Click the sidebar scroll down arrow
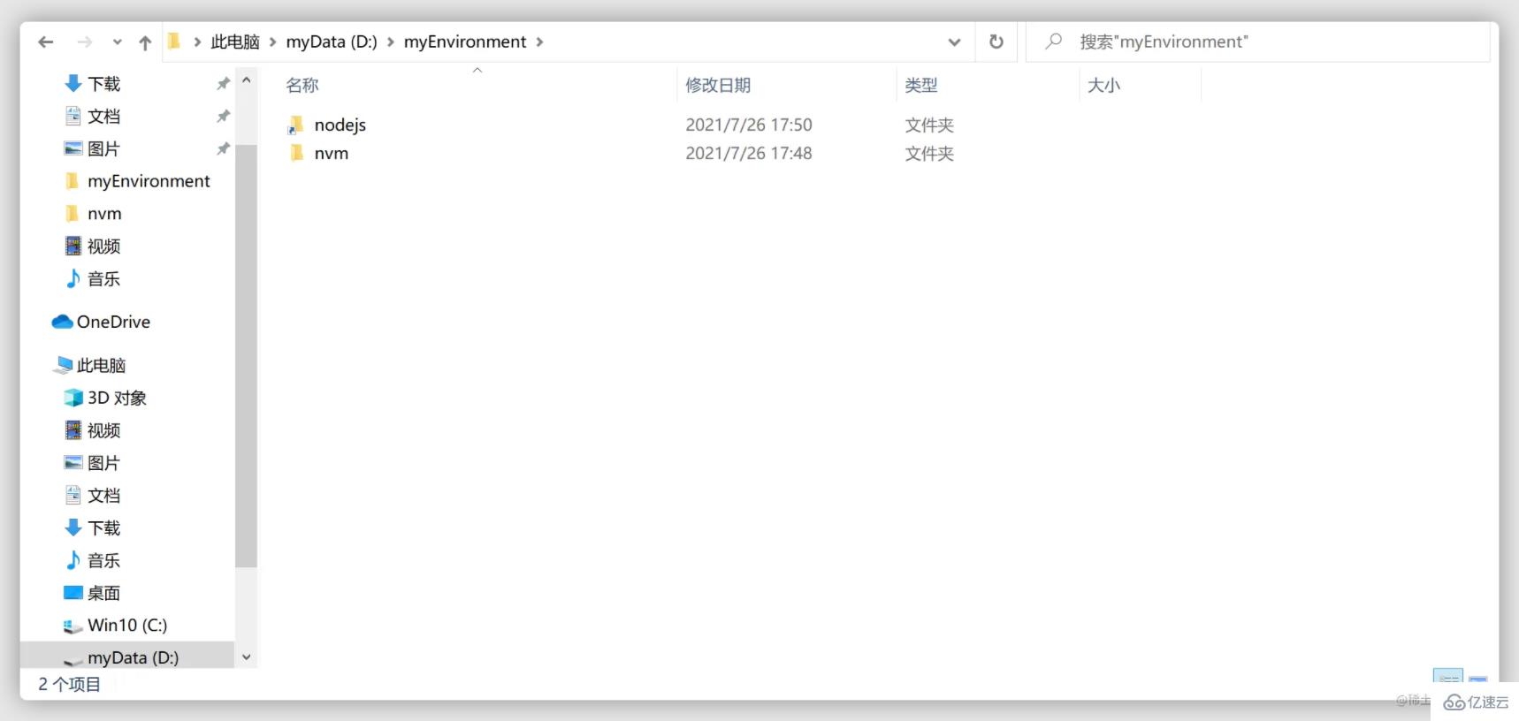 coord(247,656)
